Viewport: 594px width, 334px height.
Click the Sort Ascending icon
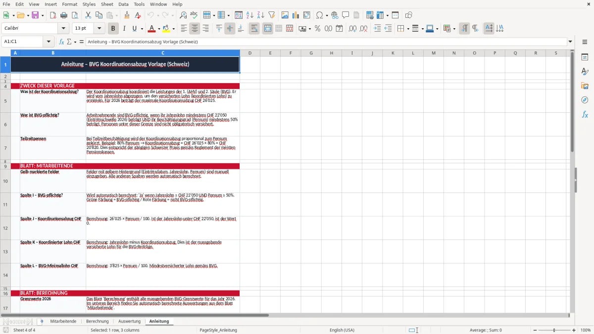tap(249, 15)
